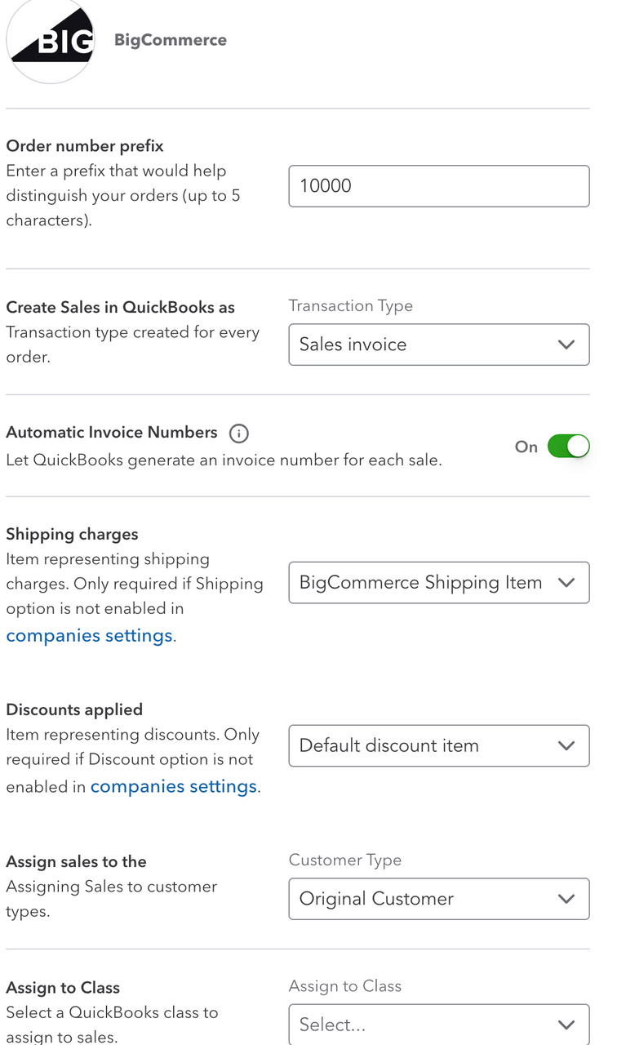
Task: Open the Transaction Type Sales invoice dropdown
Action: [x=439, y=345]
